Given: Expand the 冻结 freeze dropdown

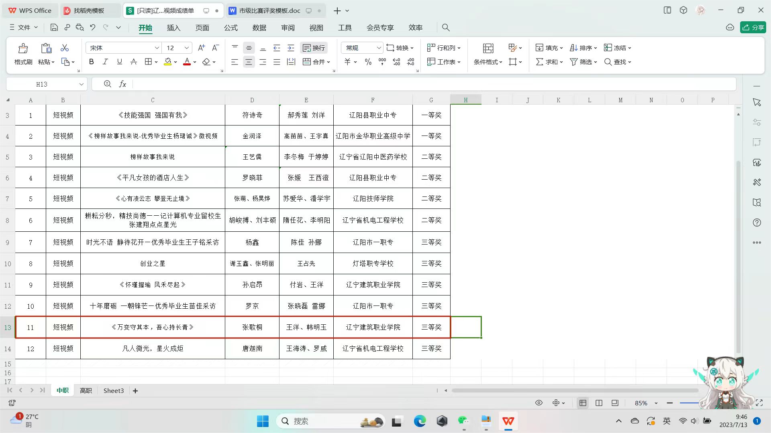Looking at the screenshot, I should (x=630, y=48).
